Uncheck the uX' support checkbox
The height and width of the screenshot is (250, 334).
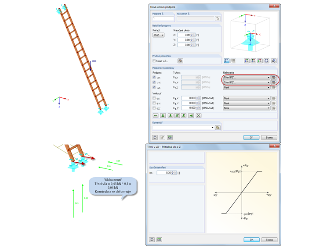(x=154, y=77)
